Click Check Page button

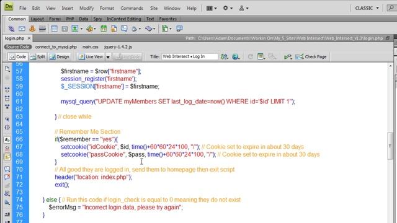pos(311,56)
